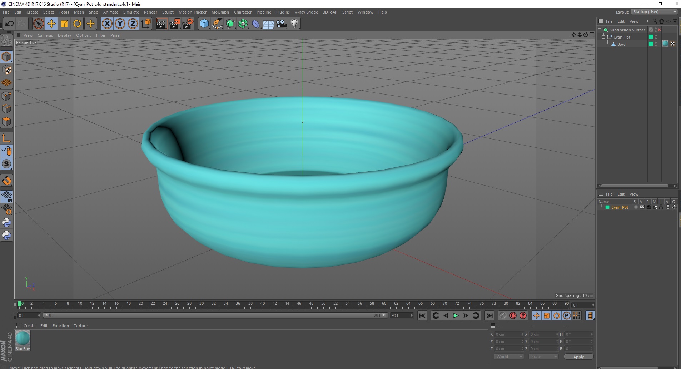Click Make Editable icon

[6, 41]
